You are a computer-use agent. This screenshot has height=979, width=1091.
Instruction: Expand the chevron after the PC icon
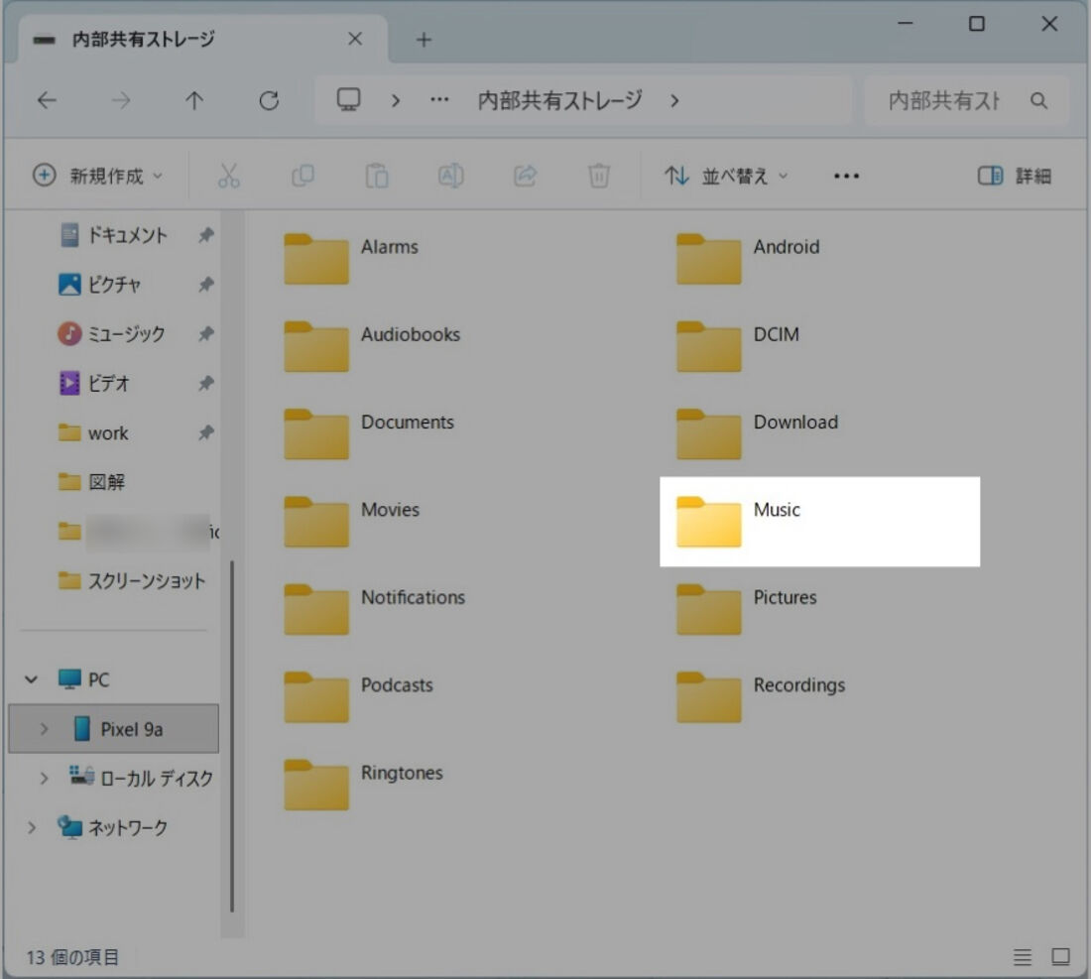pos(396,101)
